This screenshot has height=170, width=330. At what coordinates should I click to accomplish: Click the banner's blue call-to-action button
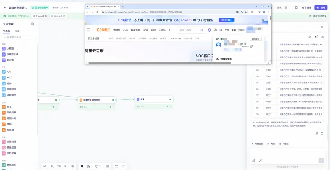coord(226,20)
